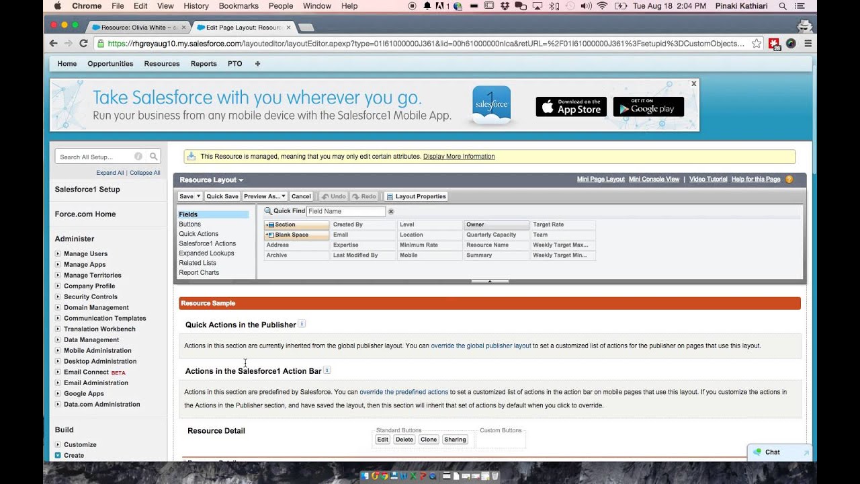Select Buttons in the palette category list

[189, 224]
